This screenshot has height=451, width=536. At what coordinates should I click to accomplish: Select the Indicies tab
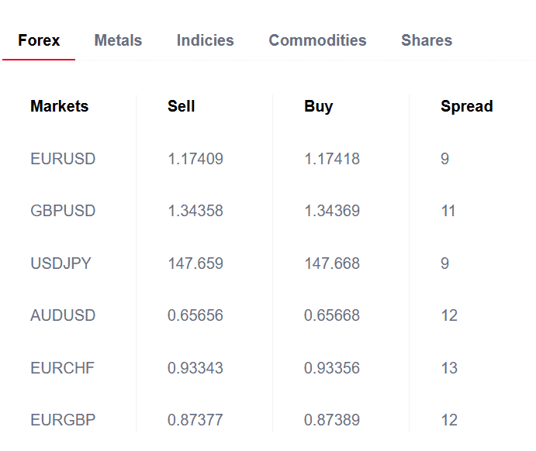205,40
